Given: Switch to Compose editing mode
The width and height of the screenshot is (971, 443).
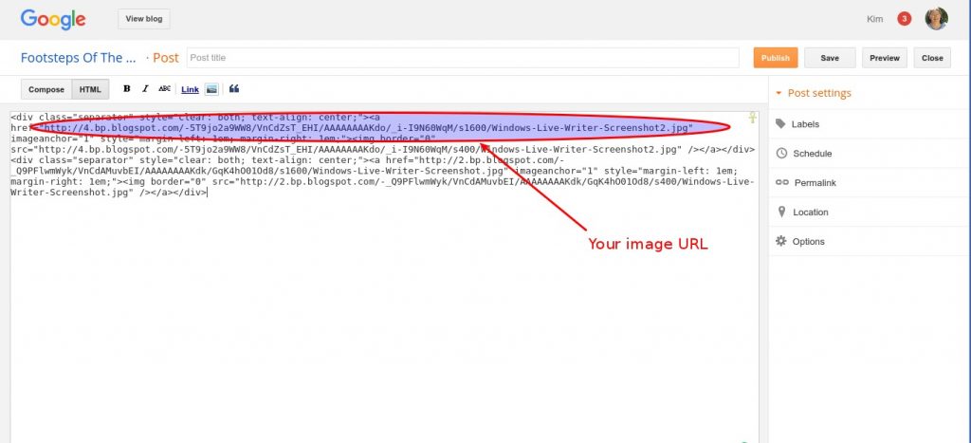Looking at the screenshot, I should [x=46, y=89].
